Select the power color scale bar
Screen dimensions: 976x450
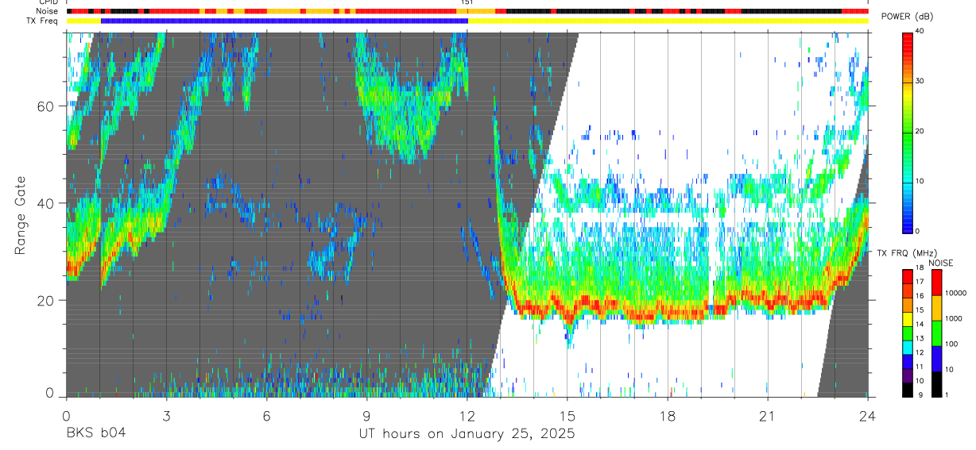(907, 132)
